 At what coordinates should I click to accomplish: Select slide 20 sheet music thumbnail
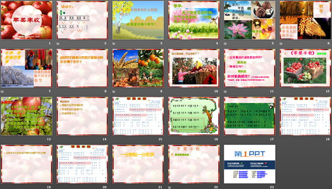pyautogui.click(x=82, y=164)
